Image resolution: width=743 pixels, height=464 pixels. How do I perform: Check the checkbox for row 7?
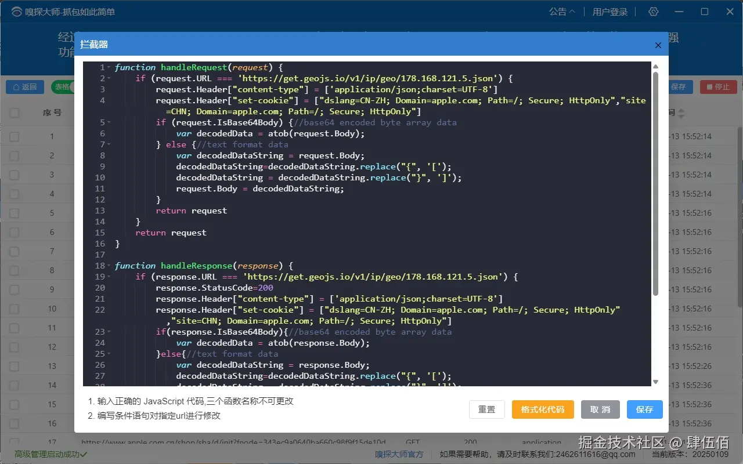[x=15, y=252]
